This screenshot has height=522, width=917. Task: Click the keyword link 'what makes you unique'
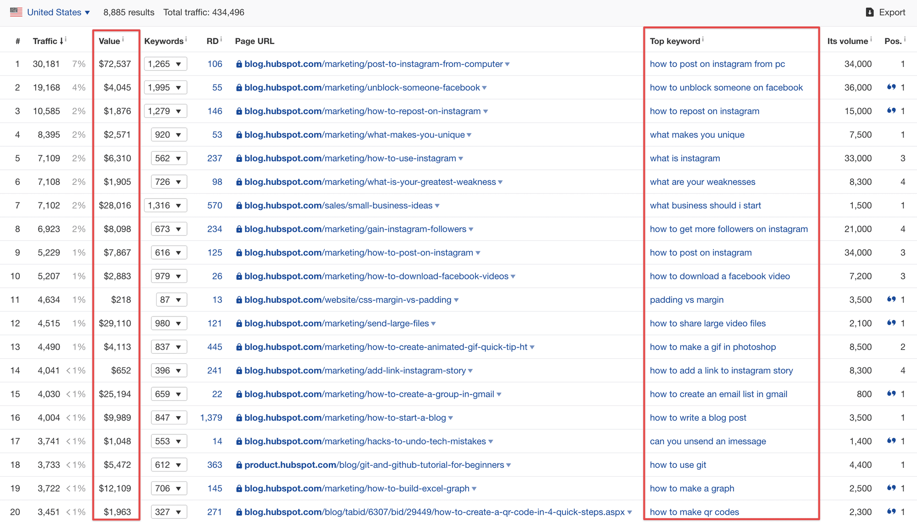coord(697,135)
